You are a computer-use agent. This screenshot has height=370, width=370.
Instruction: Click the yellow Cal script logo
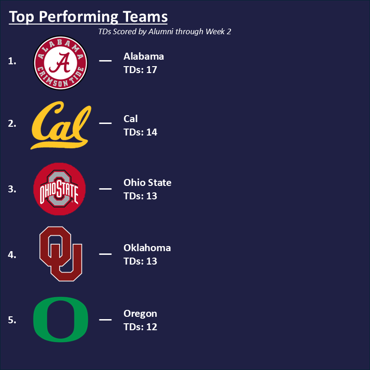pyautogui.click(x=60, y=126)
